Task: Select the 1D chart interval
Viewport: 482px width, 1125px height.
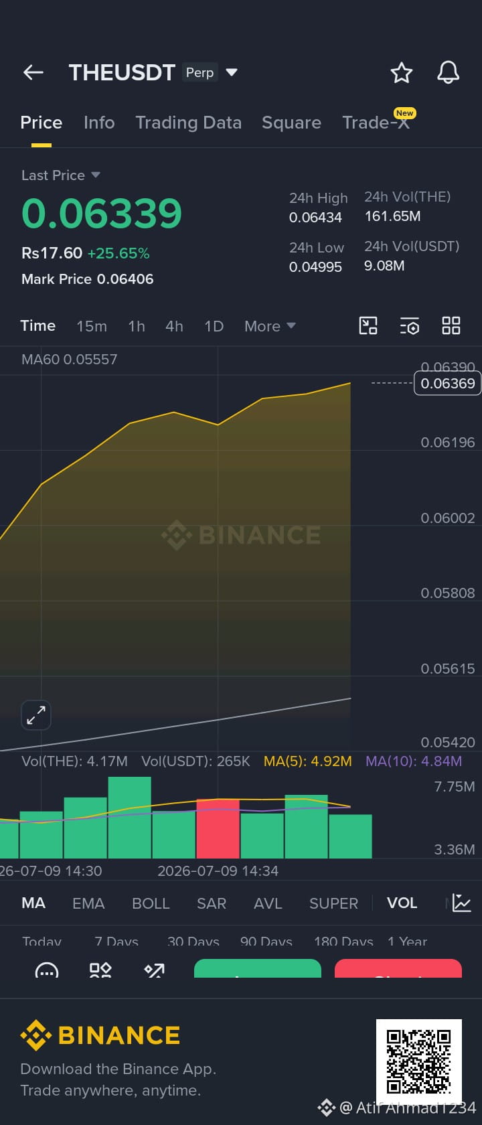Action: [214, 326]
